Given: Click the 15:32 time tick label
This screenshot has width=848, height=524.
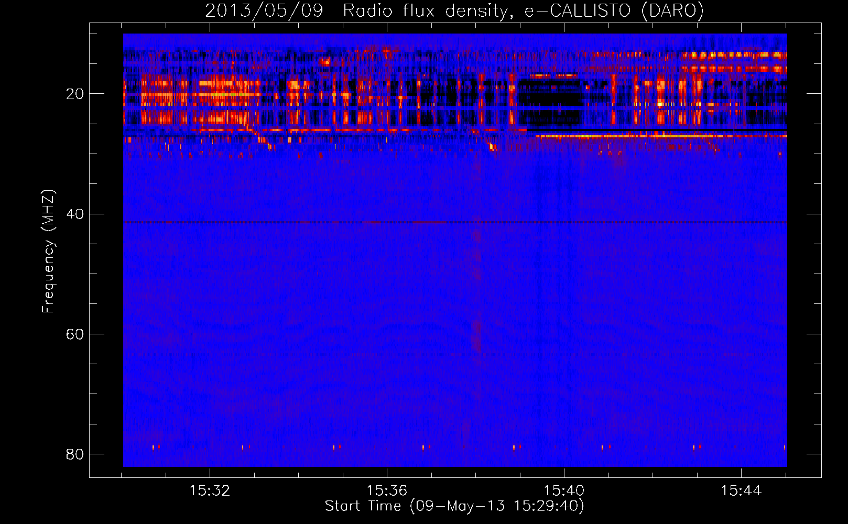Looking at the screenshot, I should pyautogui.click(x=210, y=491).
